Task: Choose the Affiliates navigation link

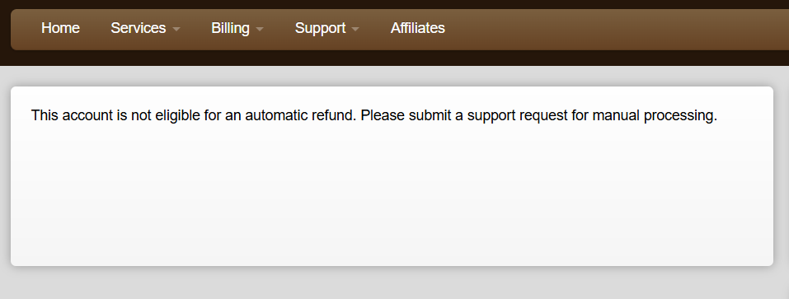Action: [418, 28]
